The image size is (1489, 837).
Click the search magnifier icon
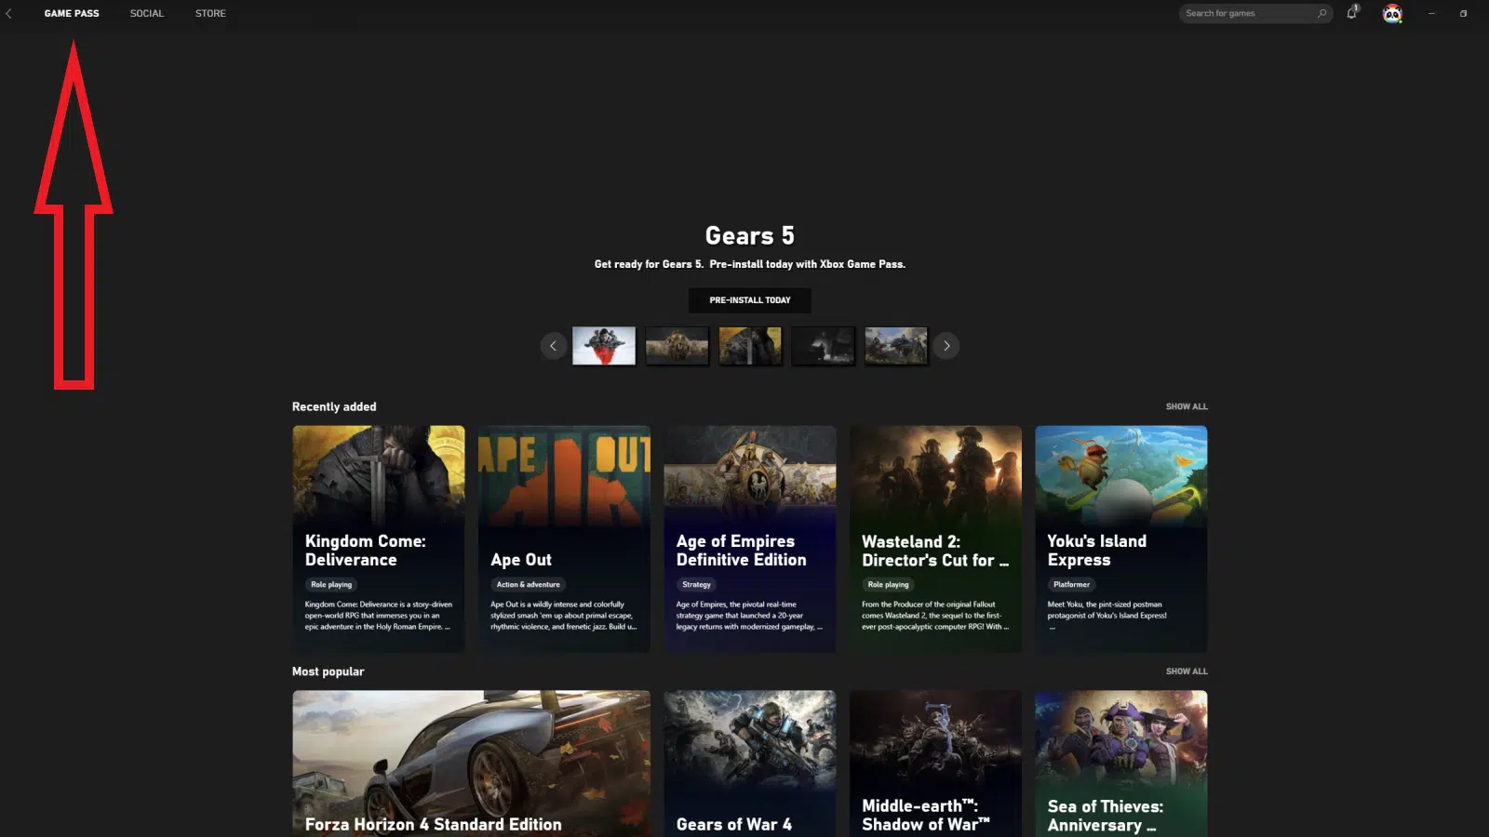click(1322, 13)
